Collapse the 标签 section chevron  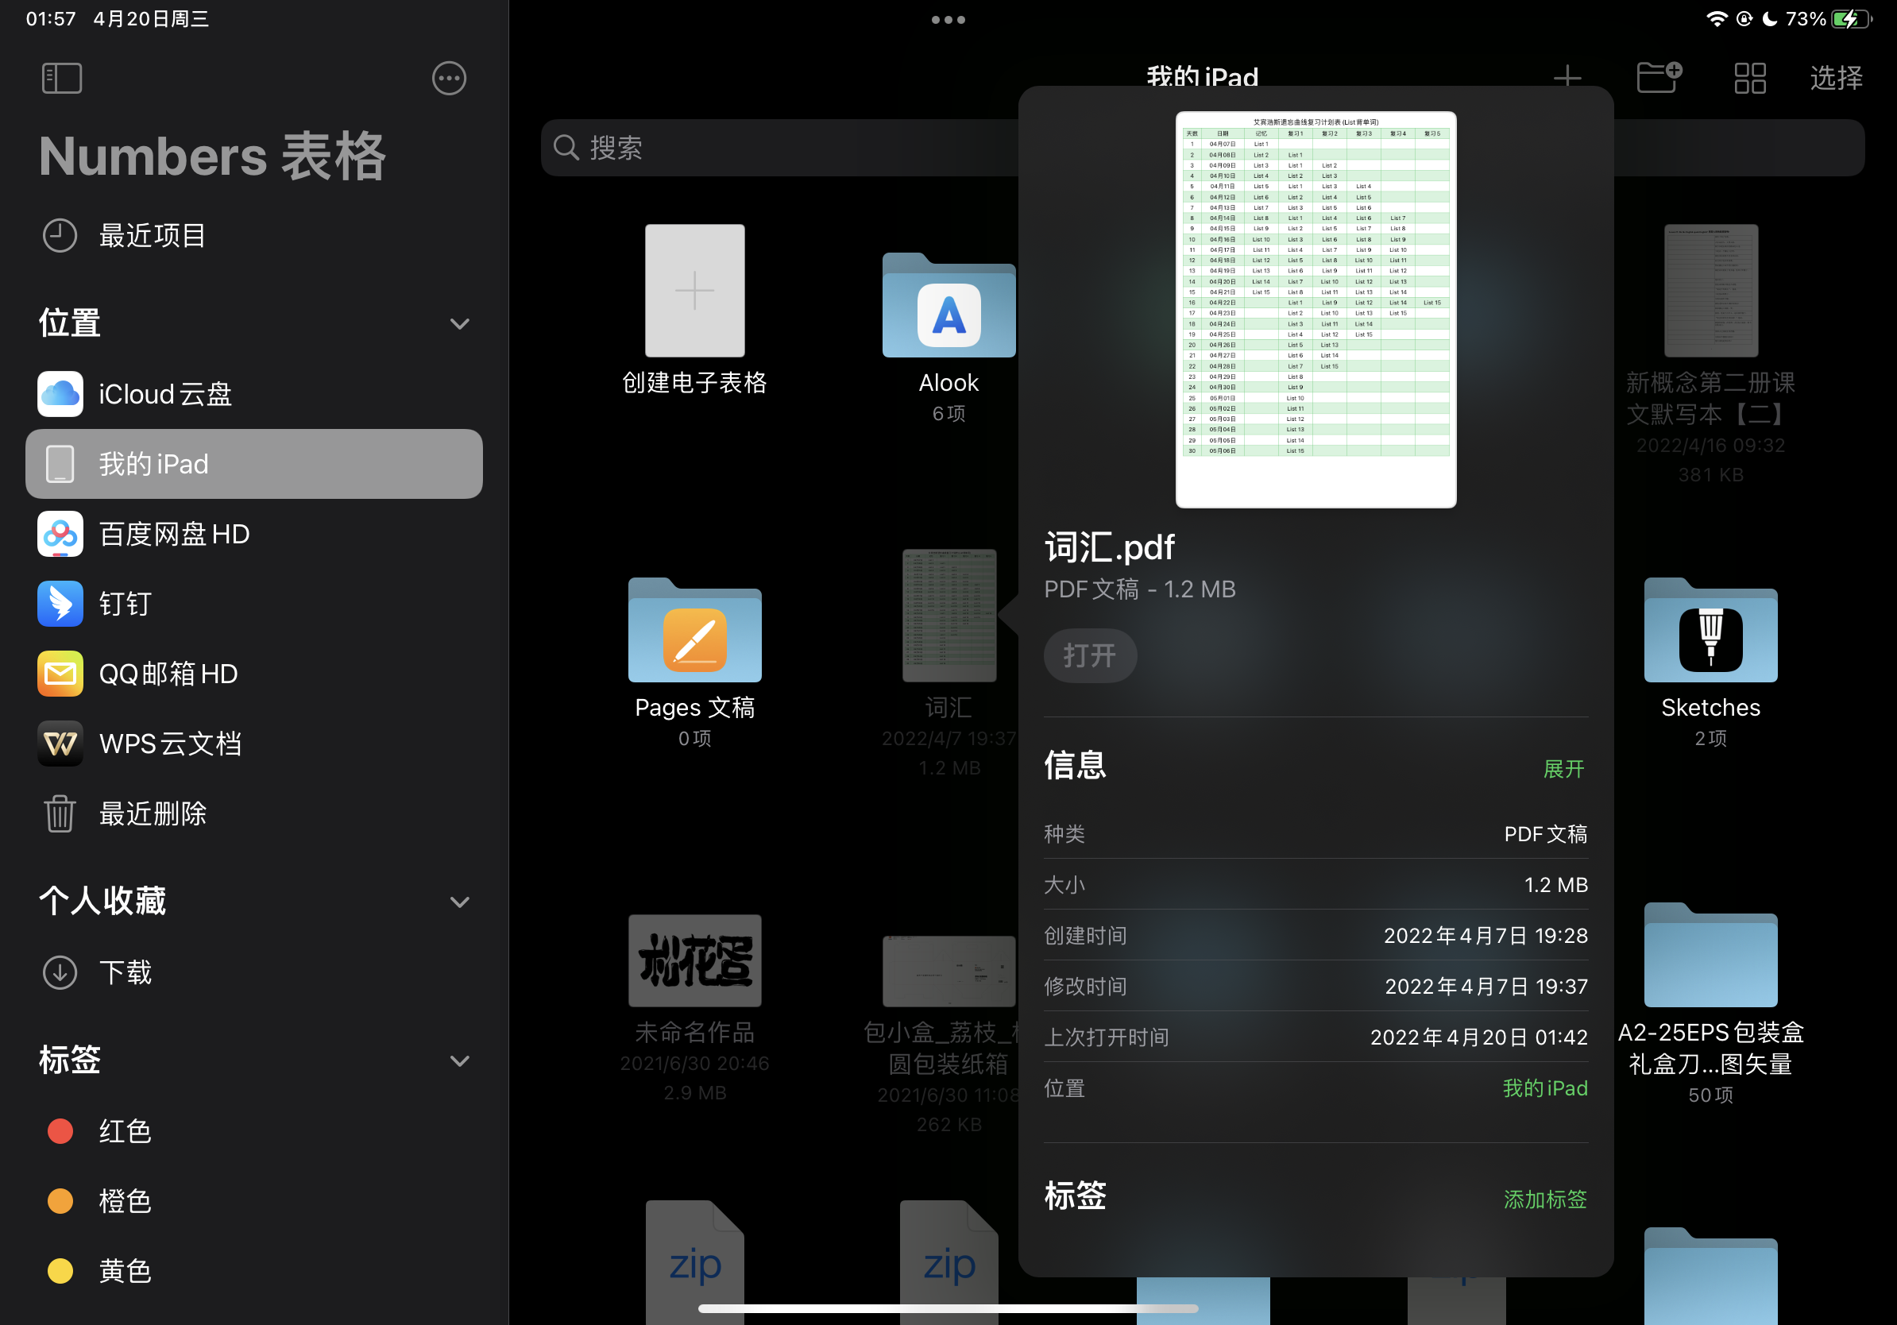459,1060
